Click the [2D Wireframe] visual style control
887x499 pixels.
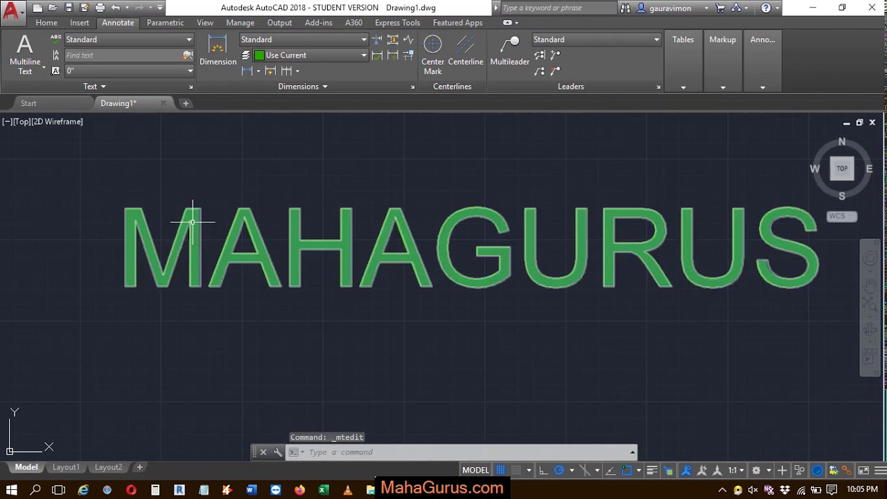58,122
